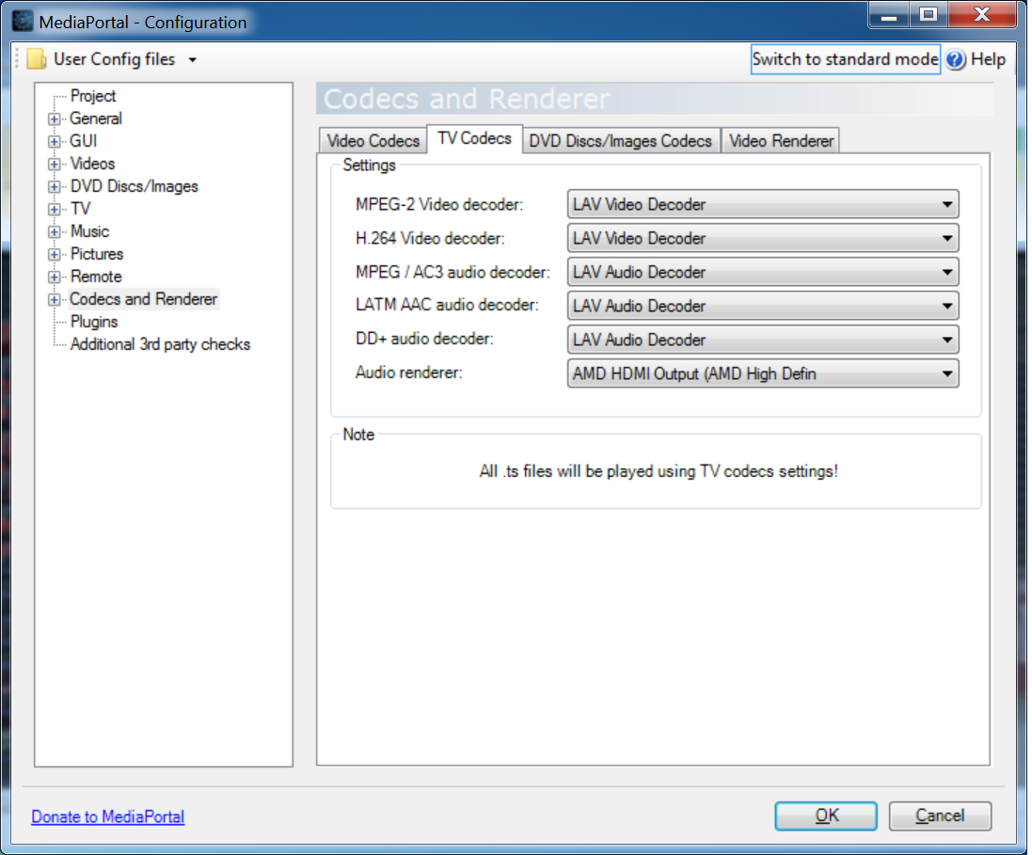
Task: Open the Donate to MediaPortal link
Action: click(108, 816)
